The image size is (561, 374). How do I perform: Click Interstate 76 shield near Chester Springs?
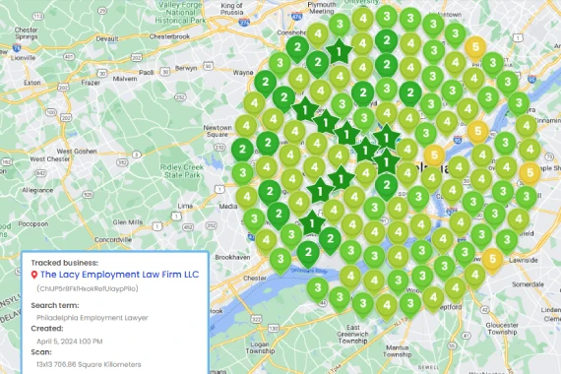click(x=17, y=47)
